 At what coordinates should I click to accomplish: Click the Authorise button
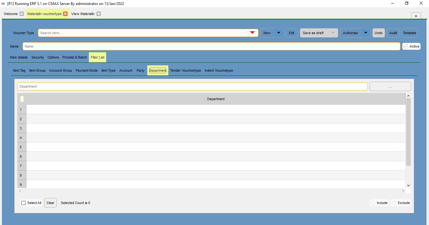350,33
